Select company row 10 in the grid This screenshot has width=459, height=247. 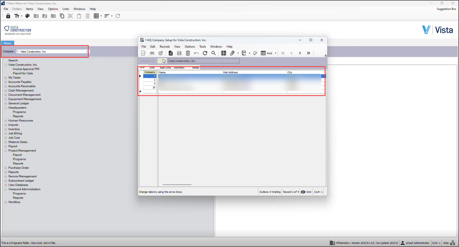[150, 88]
